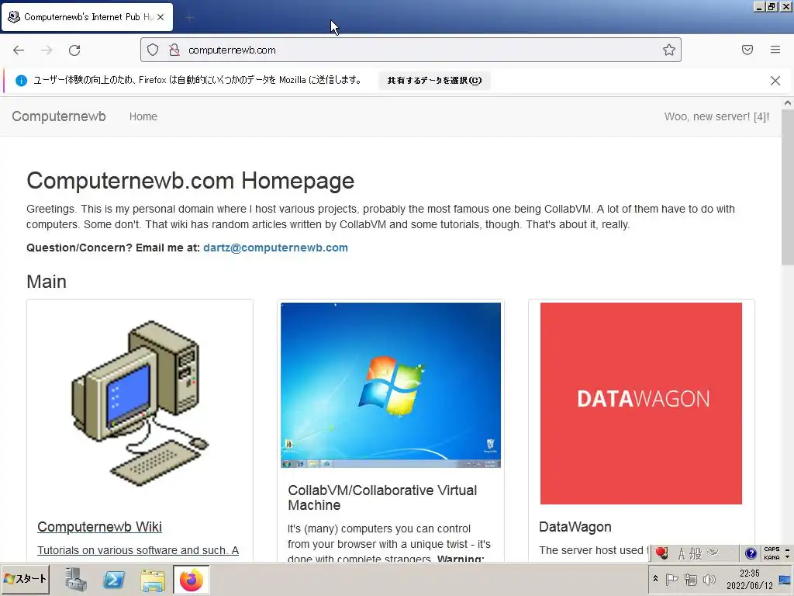Click the computernewb.com address bar
The image size is (794, 596).
[x=410, y=50]
